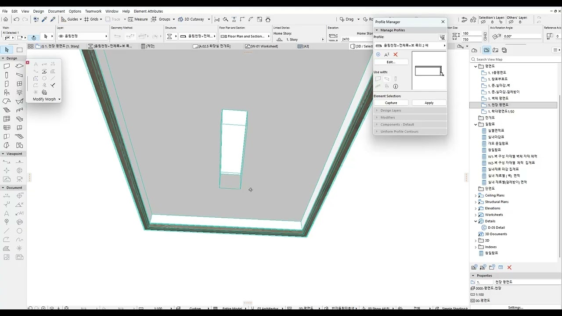
Task: Enable Use with Wall profile option
Action: click(x=378, y=79)
